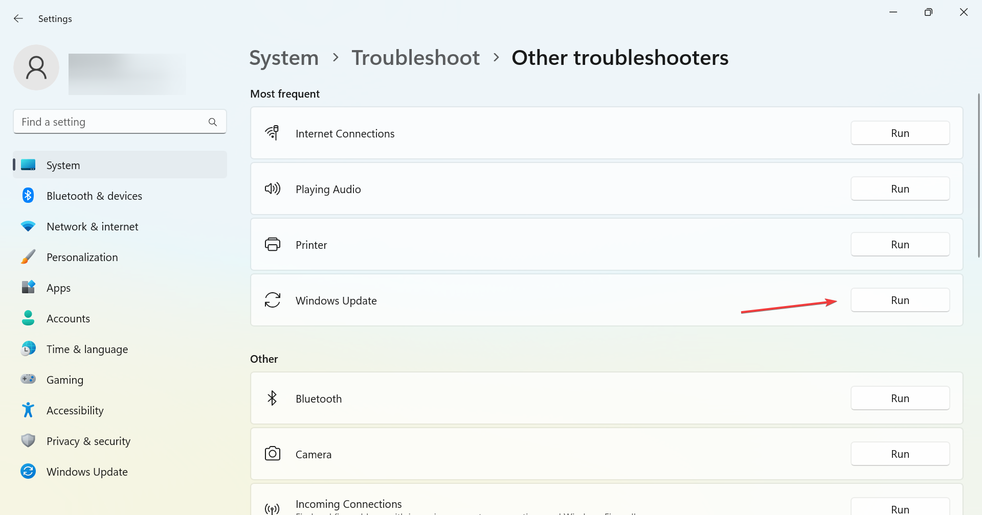Open Bluetooth & devices settings

(120, 196)
